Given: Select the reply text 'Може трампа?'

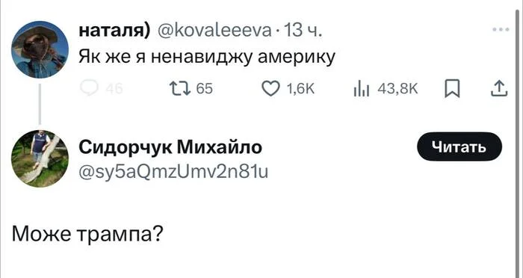Looking at the screenshot, I should tap(87, 235).
